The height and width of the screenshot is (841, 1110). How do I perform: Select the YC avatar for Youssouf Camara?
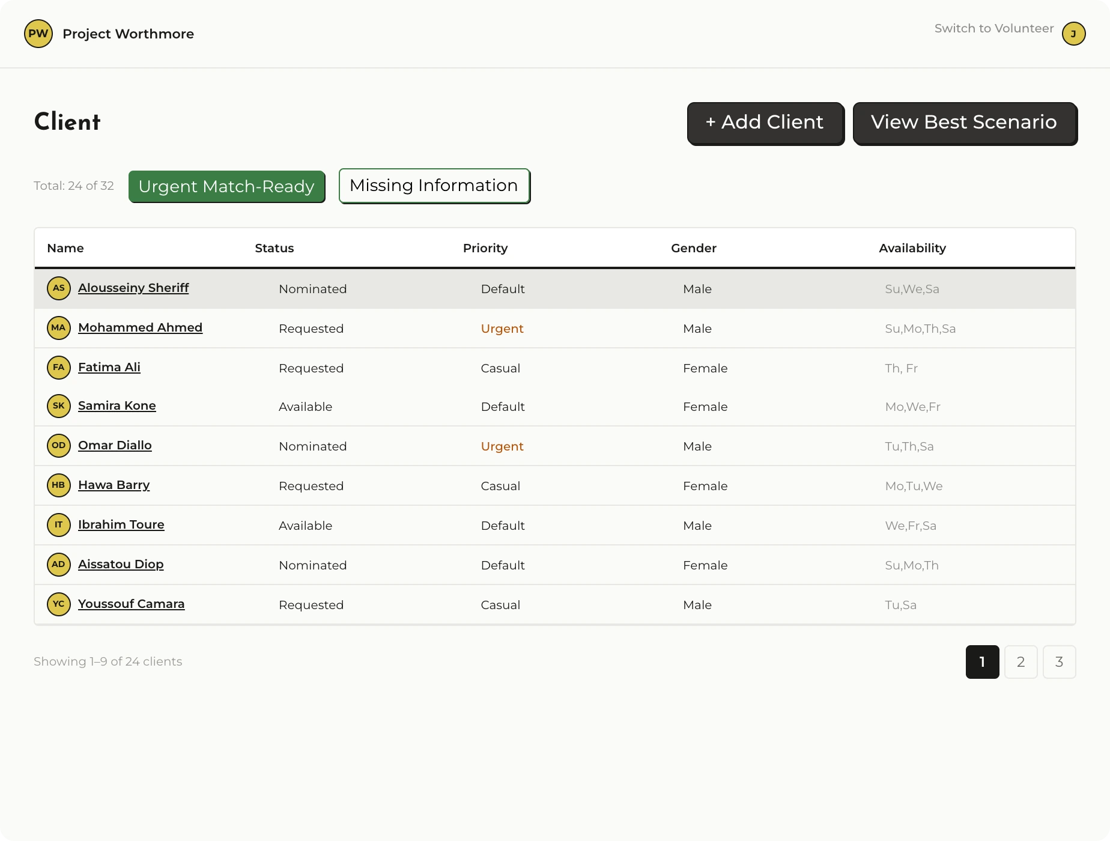[59, 604]
